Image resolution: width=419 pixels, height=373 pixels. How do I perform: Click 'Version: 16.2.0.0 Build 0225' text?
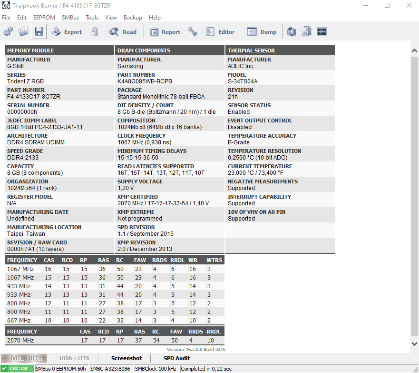(x=196, y=350)
